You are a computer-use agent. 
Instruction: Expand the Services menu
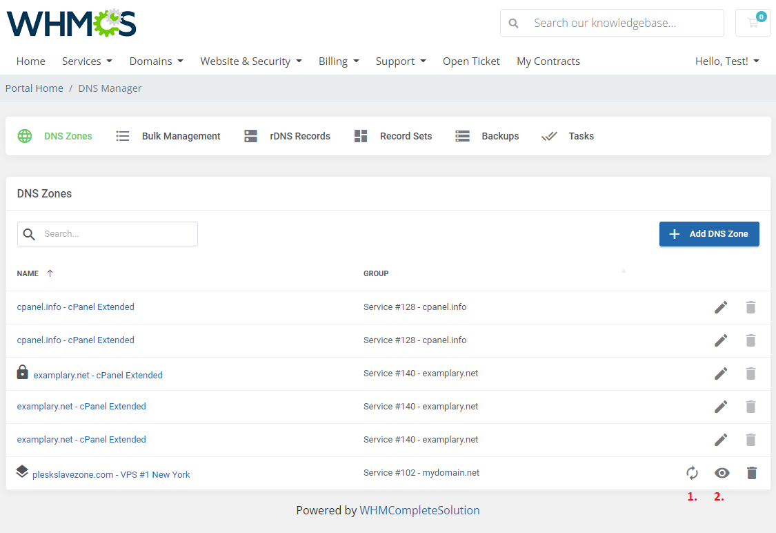point(87,61)
